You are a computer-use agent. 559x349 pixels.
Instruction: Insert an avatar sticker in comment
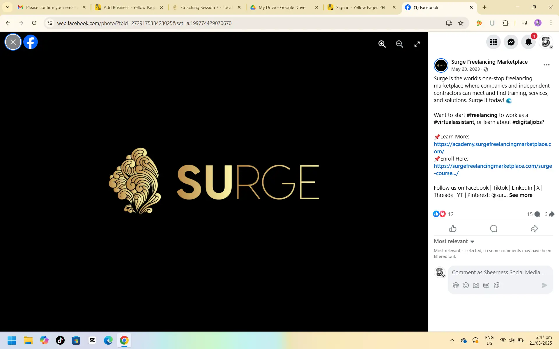pyautogui.click(x=456, y=285)
